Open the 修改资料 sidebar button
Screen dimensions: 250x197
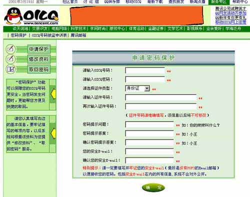[x=39, y=59]
